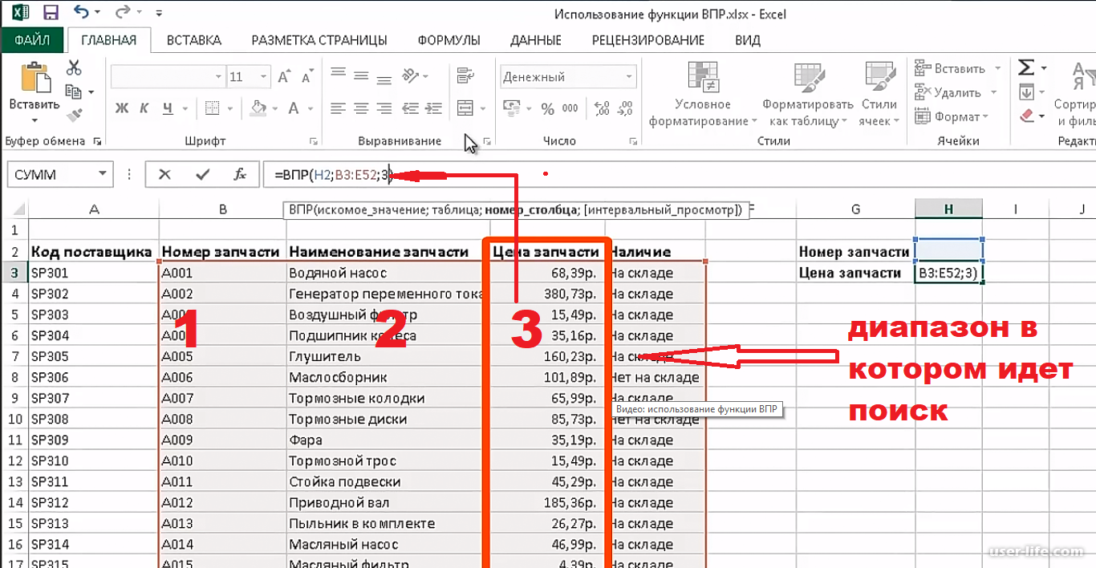
Task: Expand the Формат cells dropdown
Action: [985, 116]
